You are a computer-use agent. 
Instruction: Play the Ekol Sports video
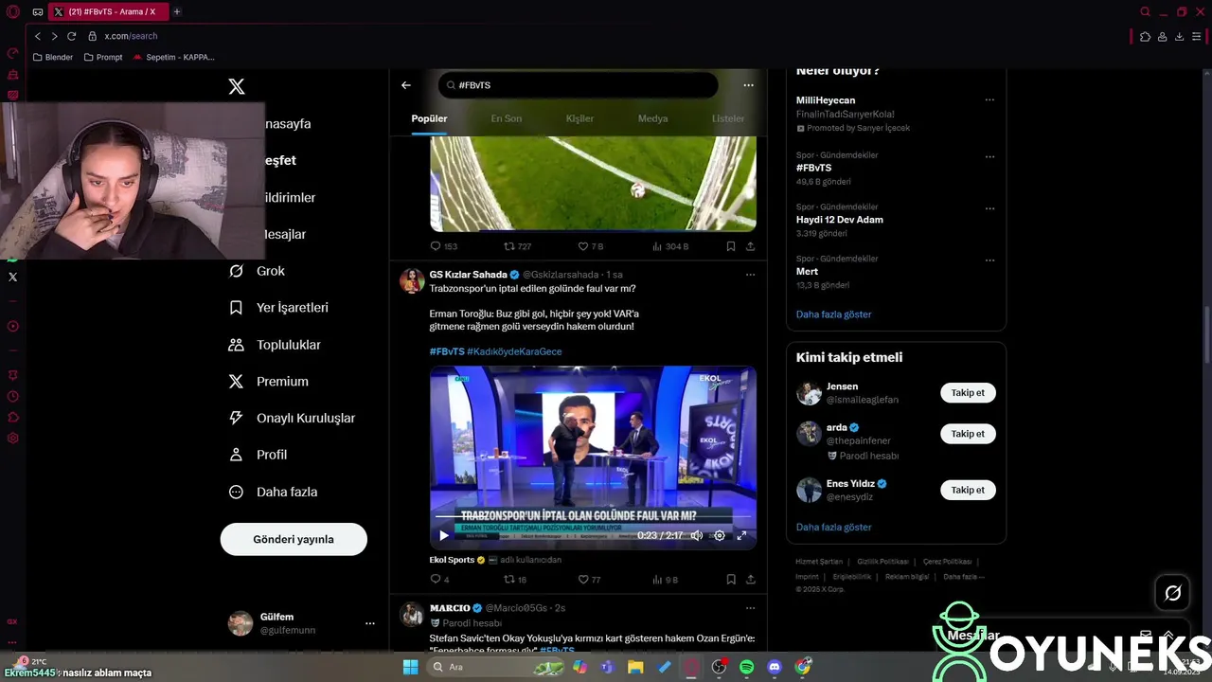pyautogui.click(x=443, y=535)
